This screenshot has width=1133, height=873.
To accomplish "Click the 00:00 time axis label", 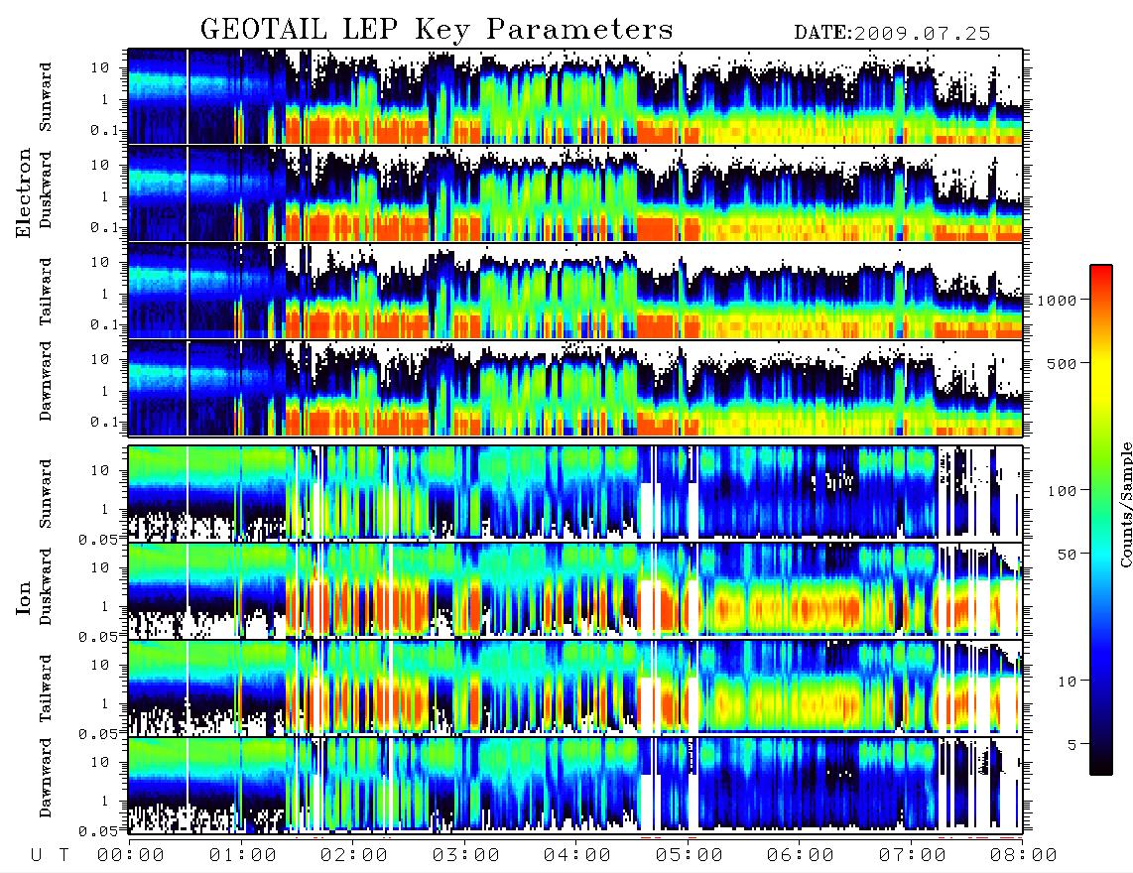I will coord(131,856).
